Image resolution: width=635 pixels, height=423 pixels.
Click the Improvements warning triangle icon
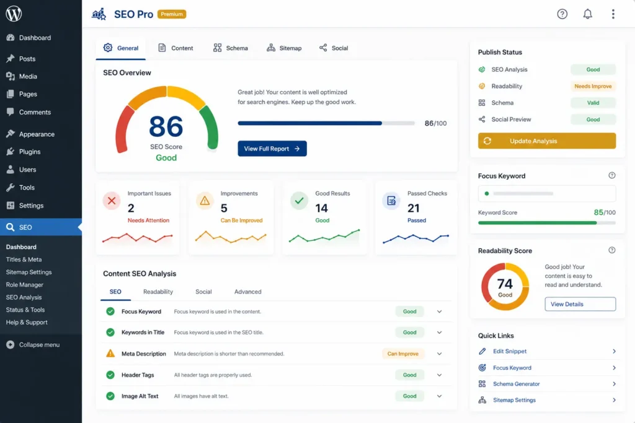coord(205,201)
